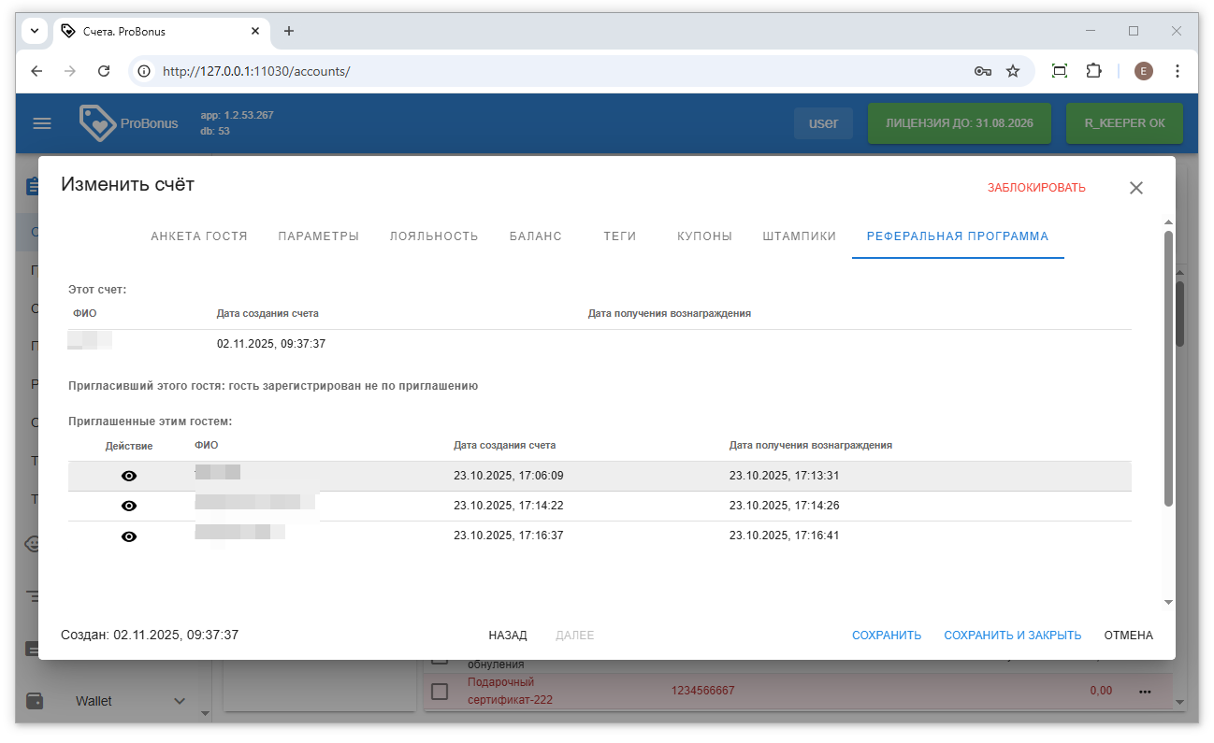The width and height of the screenshot is (1214, 743).
Task: Reload the current browser page
Action: click(105, 71)
